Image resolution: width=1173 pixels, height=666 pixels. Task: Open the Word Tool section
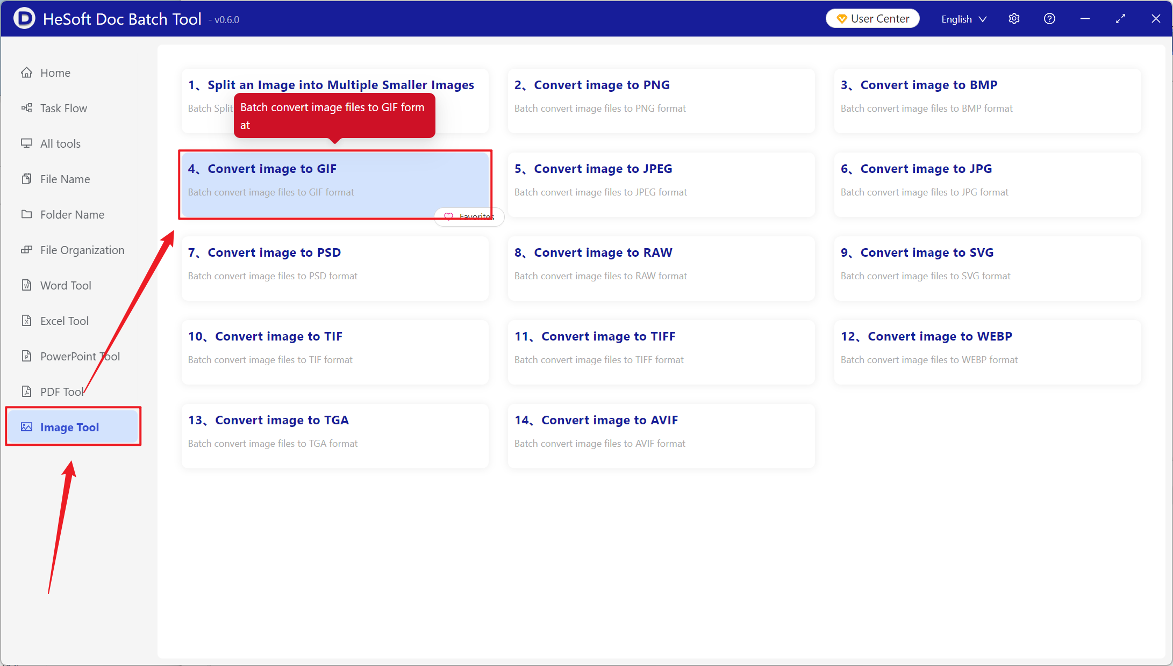click(73, 285)
